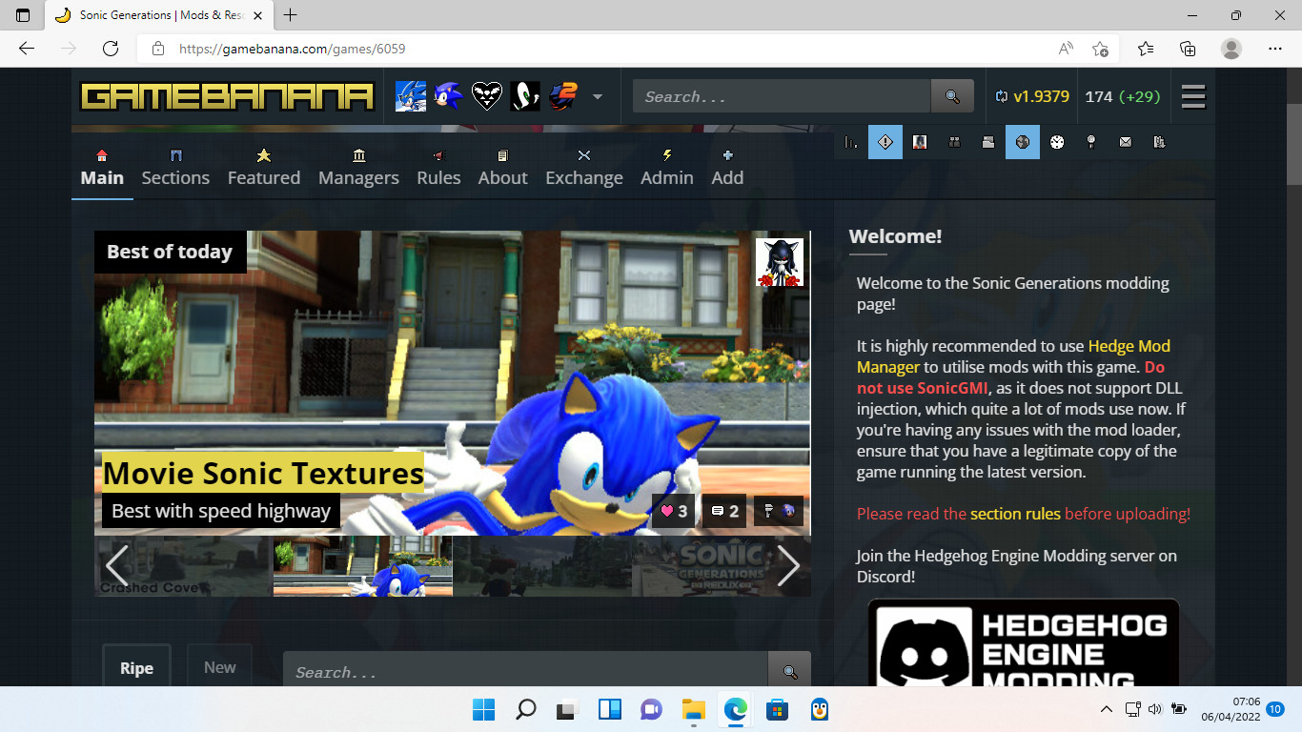Check messages via the envelope icon
Image resolution: width=1302 pixels, height=732 pixels.
coord(1125,142)
